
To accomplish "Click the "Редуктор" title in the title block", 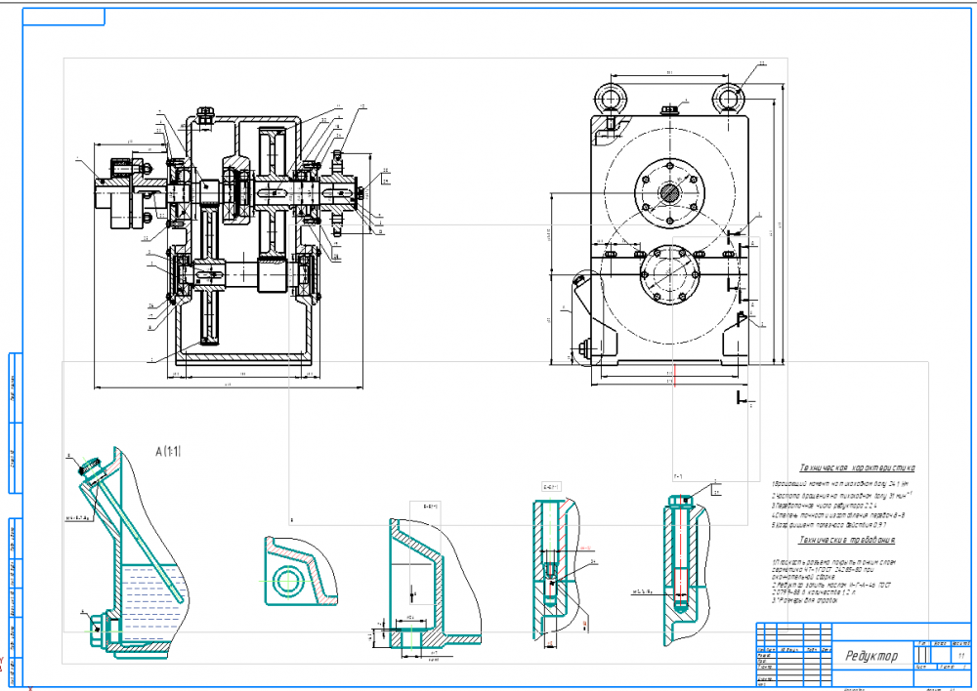I will [x=872, y=656].
